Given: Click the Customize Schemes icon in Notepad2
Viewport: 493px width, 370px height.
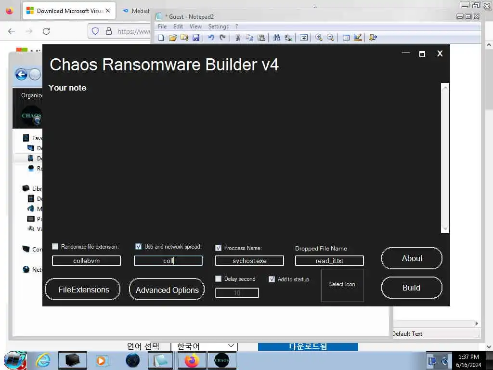Looking at the screenshot, I should (x=358, y=38).
